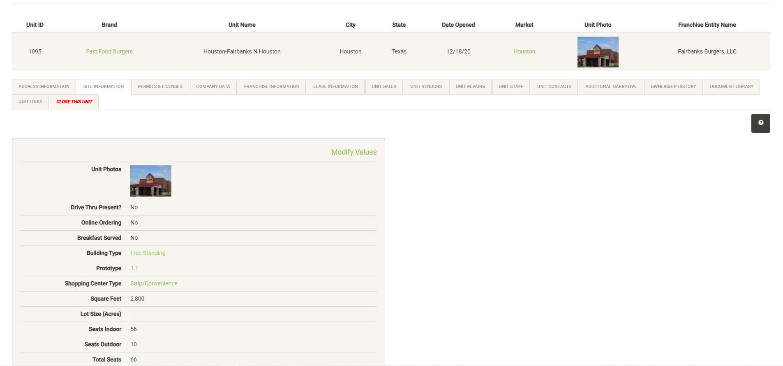This screenshot has height=366, width=783.
Task: Show the Unit Vendors tab
Action: (x=426, y=87)
